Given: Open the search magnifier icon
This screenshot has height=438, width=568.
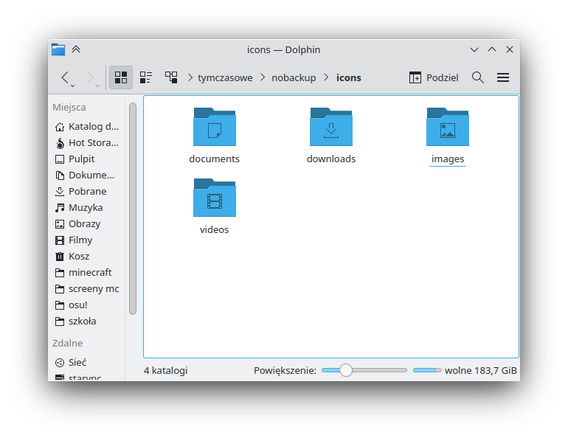Looking at the screenshot, I should coord(478,77).
